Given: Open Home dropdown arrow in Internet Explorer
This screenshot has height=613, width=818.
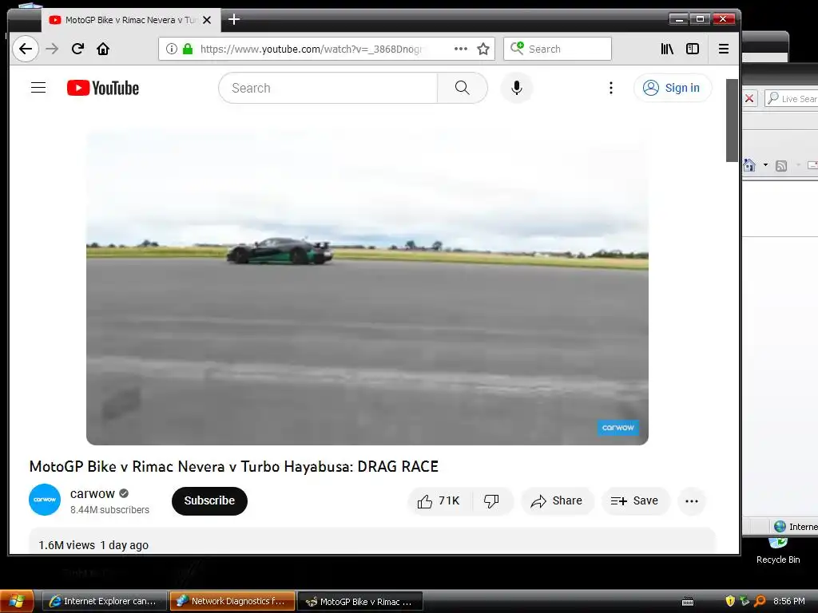Looking at the screenshot, I should [x=765, y=165].
